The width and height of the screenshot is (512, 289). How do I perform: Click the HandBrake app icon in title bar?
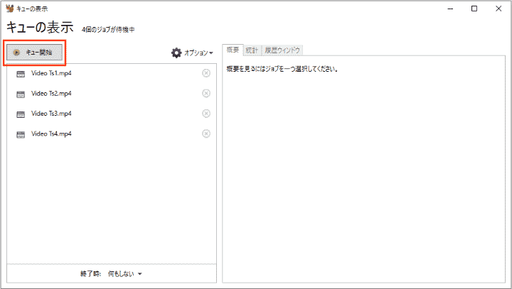pos(9,9)
